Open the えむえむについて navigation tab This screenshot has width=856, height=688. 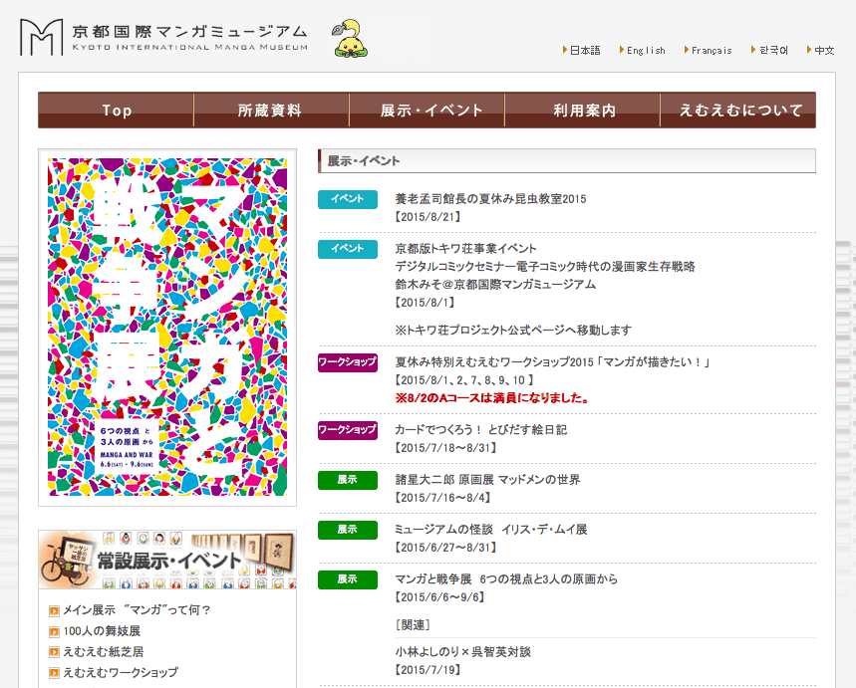(x=738, y=111)
